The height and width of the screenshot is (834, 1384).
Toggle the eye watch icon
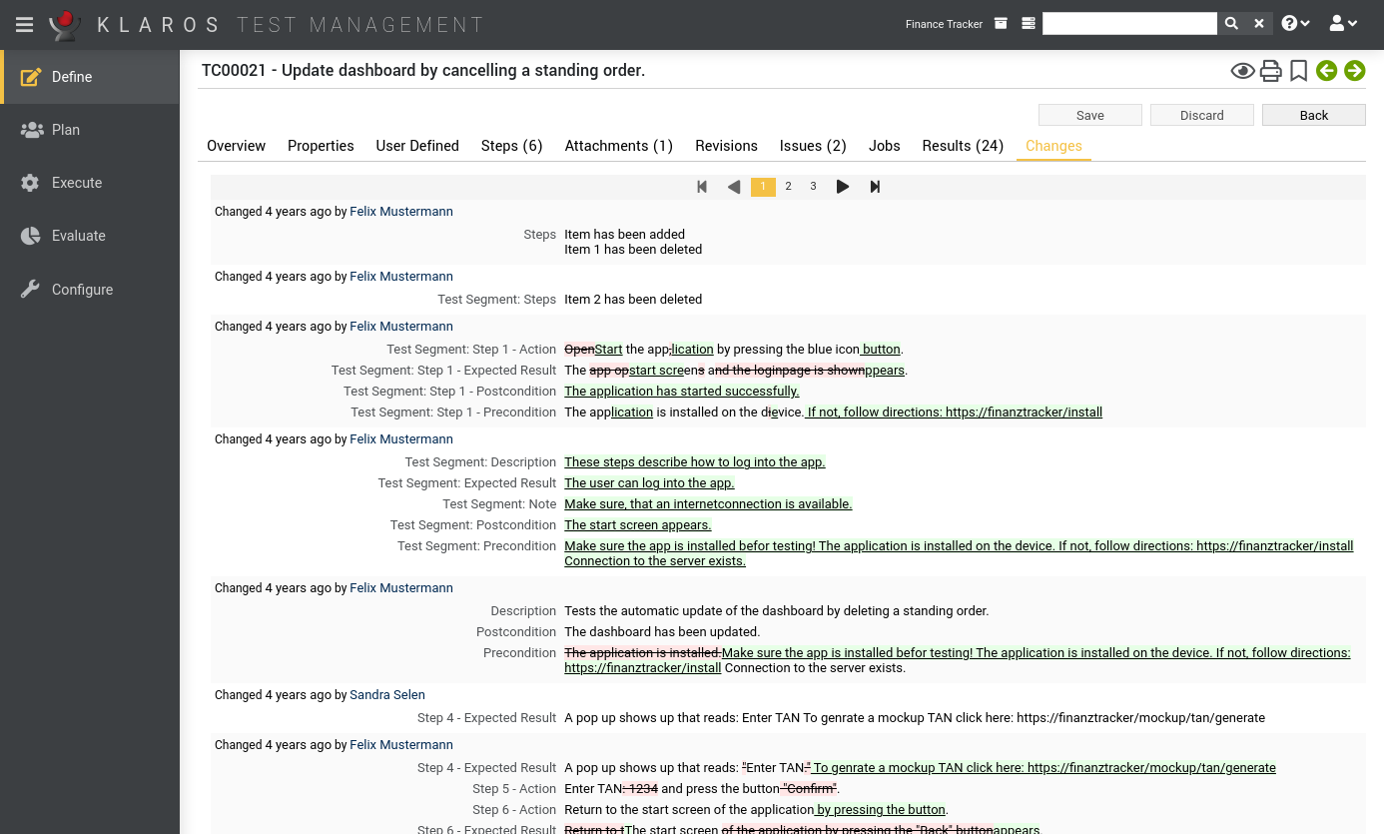coord(1242,71)
